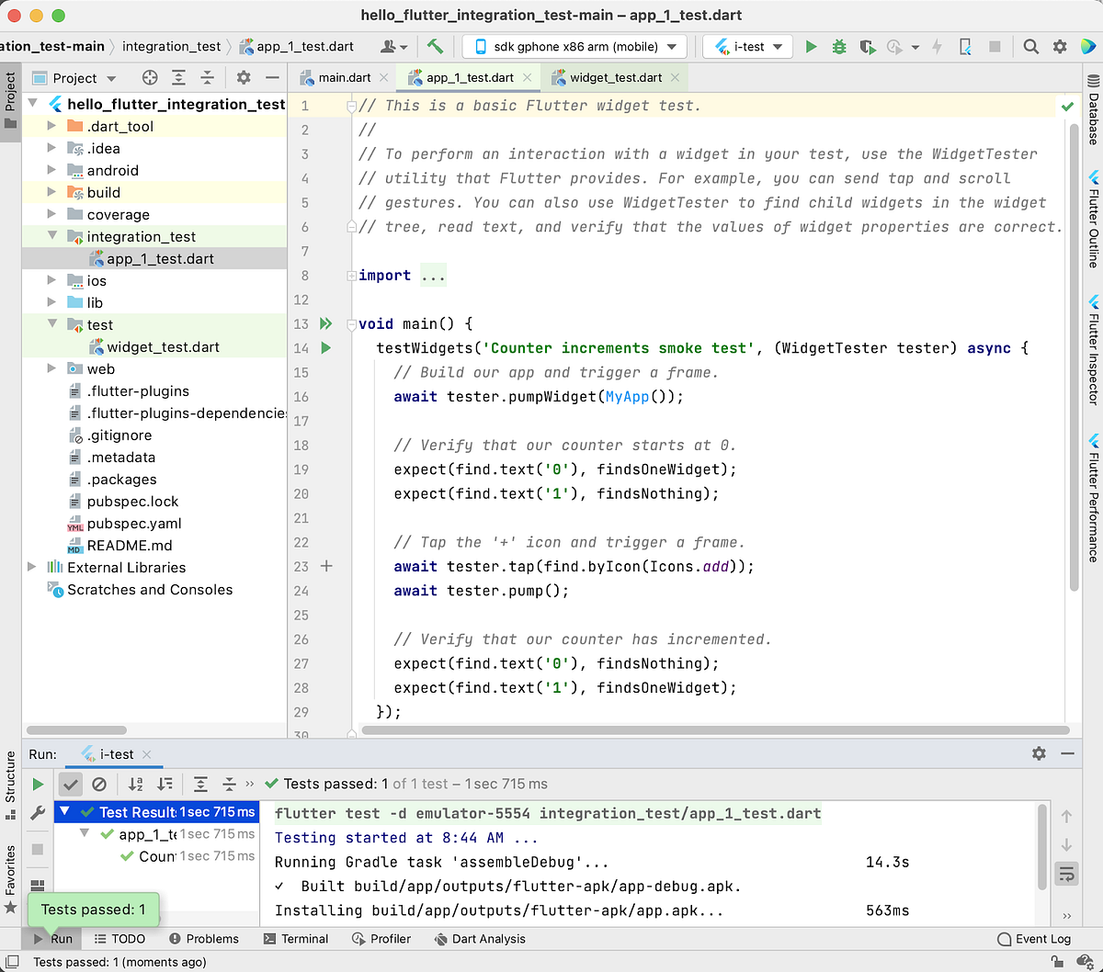Viewport: 1103px width, 972px height.
Task: Open the Terminal tool window
Action: [x=296, y=938]
